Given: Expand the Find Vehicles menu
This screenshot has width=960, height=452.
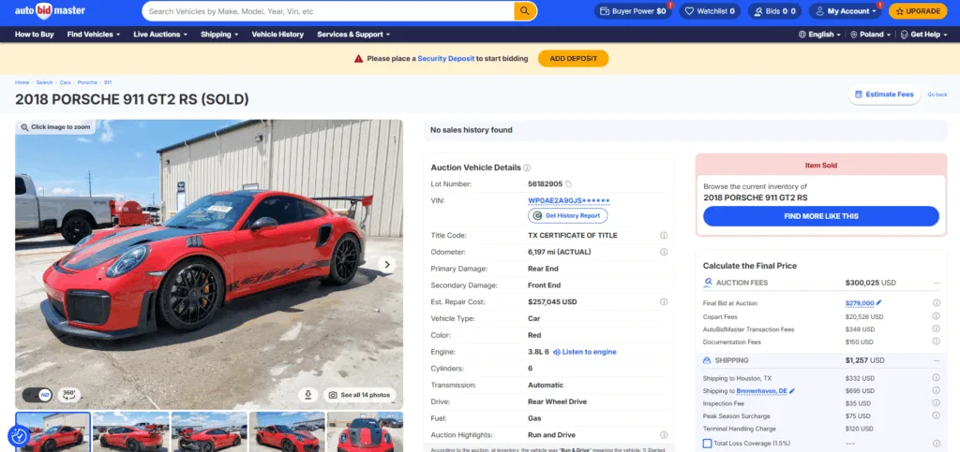Looking at the screenshot, I should click(x=94, y=35).
